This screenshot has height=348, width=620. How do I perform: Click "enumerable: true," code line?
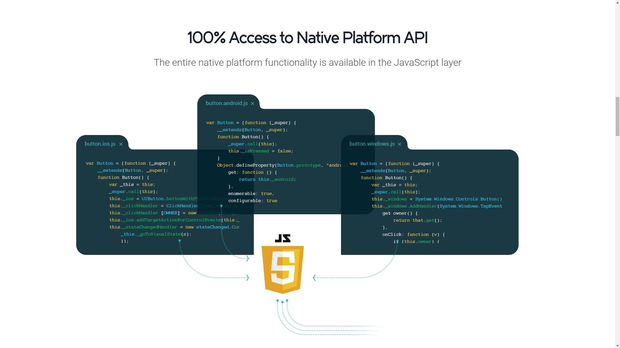pyautogui.click(x=251, y=194)
